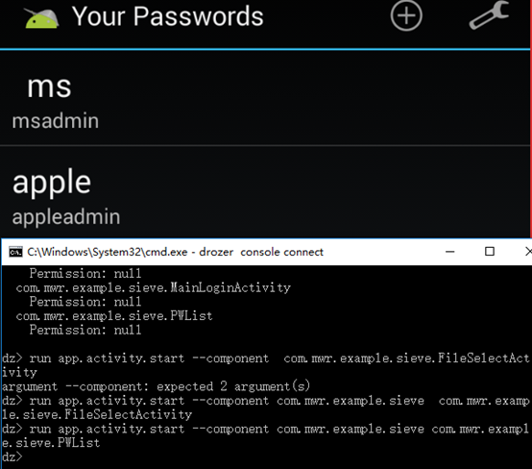The height and width of the screenshot is (469, 532).
Task: Minimize the drozer console window
Action: (449, 252)
